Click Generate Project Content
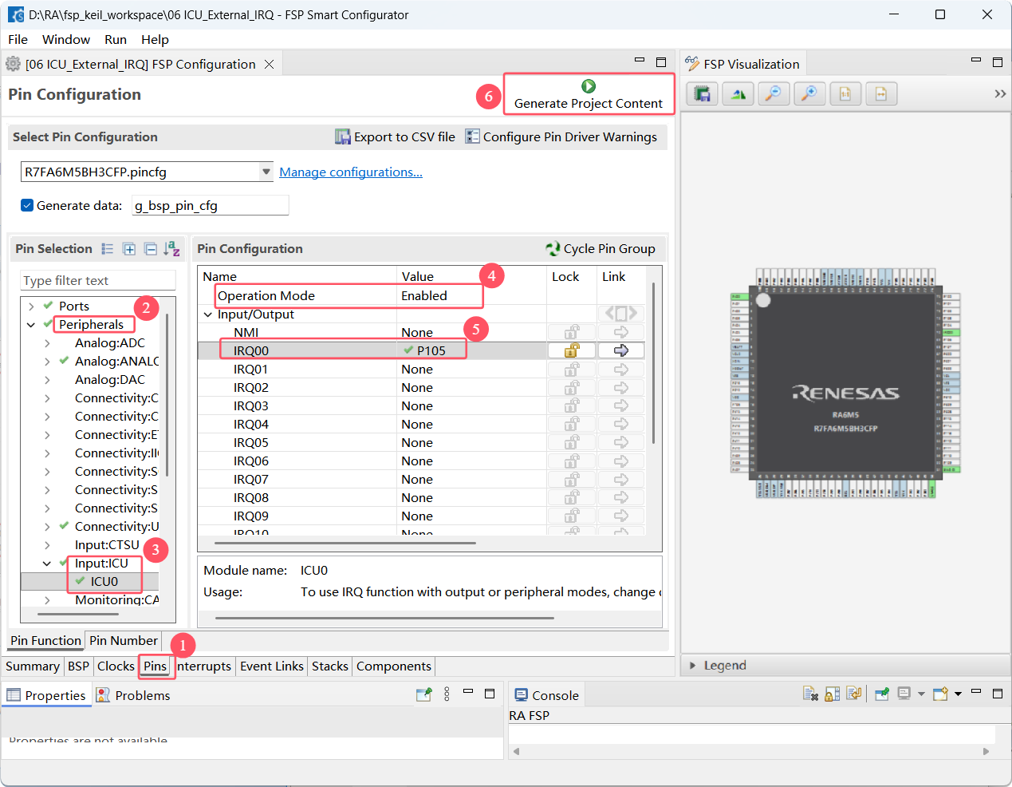The height and width of the screenshot is (787, 1012). point(589,95)
